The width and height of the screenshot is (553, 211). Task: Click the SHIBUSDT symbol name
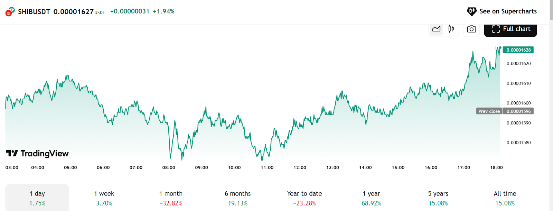34,12
